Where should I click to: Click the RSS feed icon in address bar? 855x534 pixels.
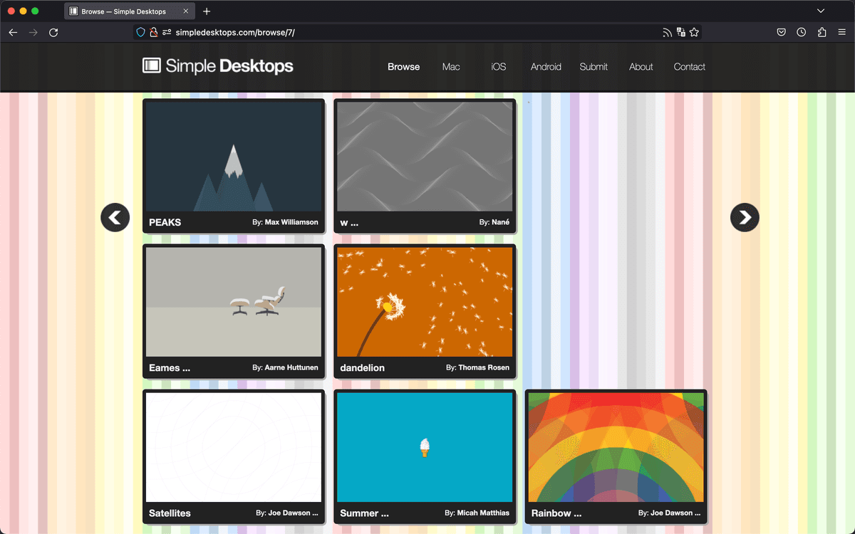click(667, 32)
